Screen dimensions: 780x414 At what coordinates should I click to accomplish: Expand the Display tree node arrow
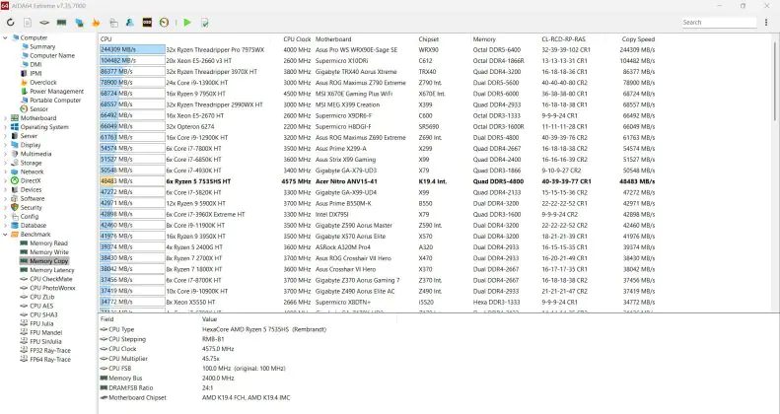pos(6,145)
